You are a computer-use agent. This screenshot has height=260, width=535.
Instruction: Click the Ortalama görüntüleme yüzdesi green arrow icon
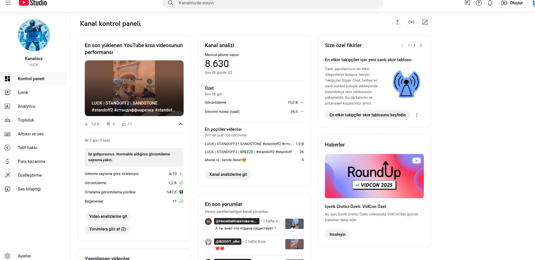pyautogui.click(x=181, y=192)
